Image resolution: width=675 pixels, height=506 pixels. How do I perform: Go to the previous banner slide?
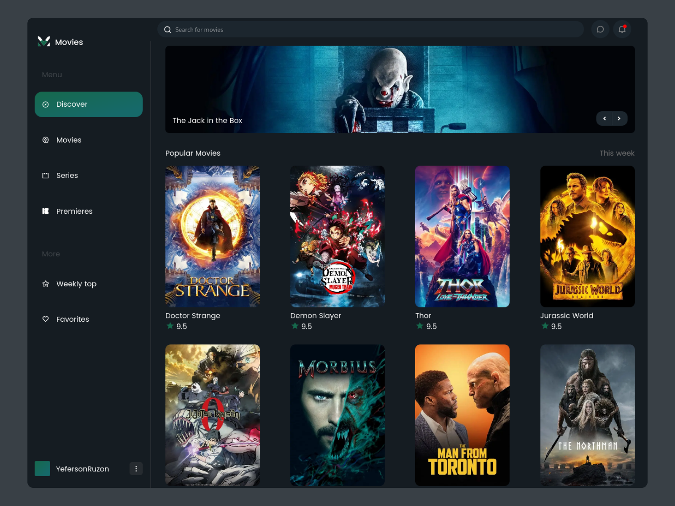pyautogui.click(x=604, y=118)
